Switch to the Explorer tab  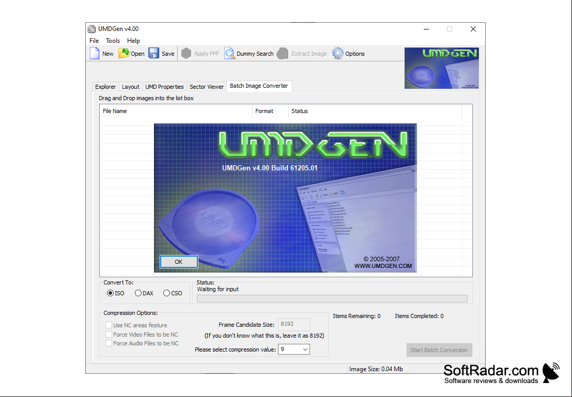[x=105, y=87]
